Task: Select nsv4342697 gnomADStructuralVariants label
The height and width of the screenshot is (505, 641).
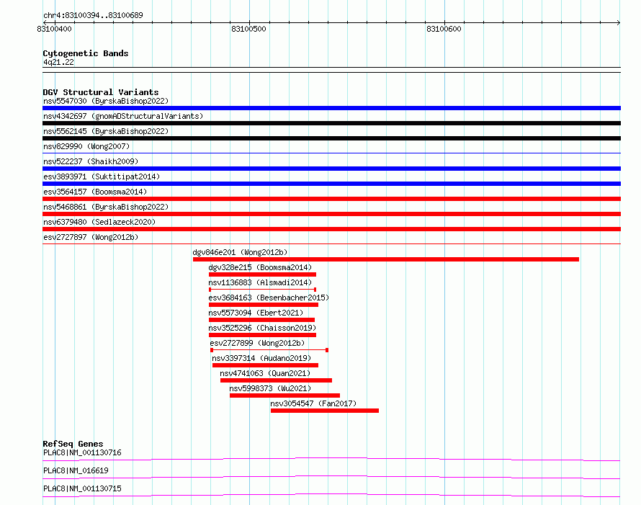Action: pyautogui.click(x=123, y=116)
